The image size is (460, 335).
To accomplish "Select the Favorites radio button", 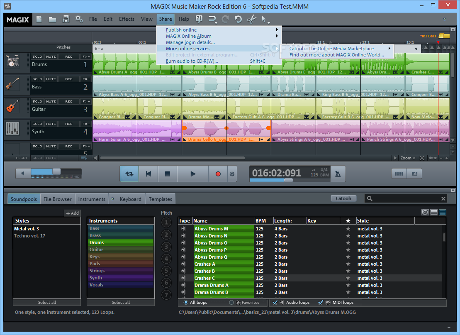I will tap(231, 302).
